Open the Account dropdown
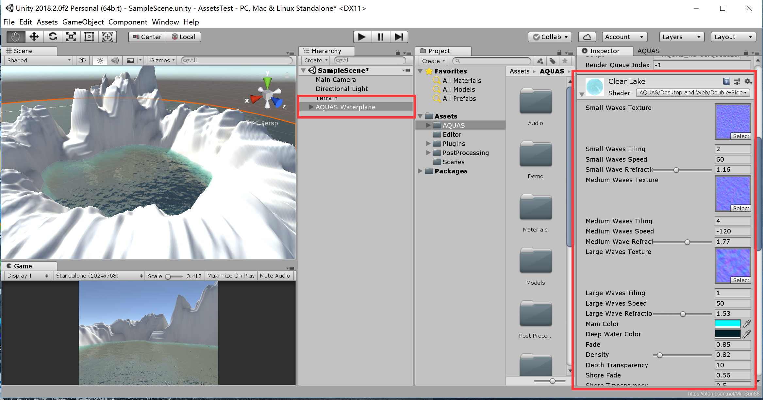This screenshot has width=763, height=400. click(624, 37)
